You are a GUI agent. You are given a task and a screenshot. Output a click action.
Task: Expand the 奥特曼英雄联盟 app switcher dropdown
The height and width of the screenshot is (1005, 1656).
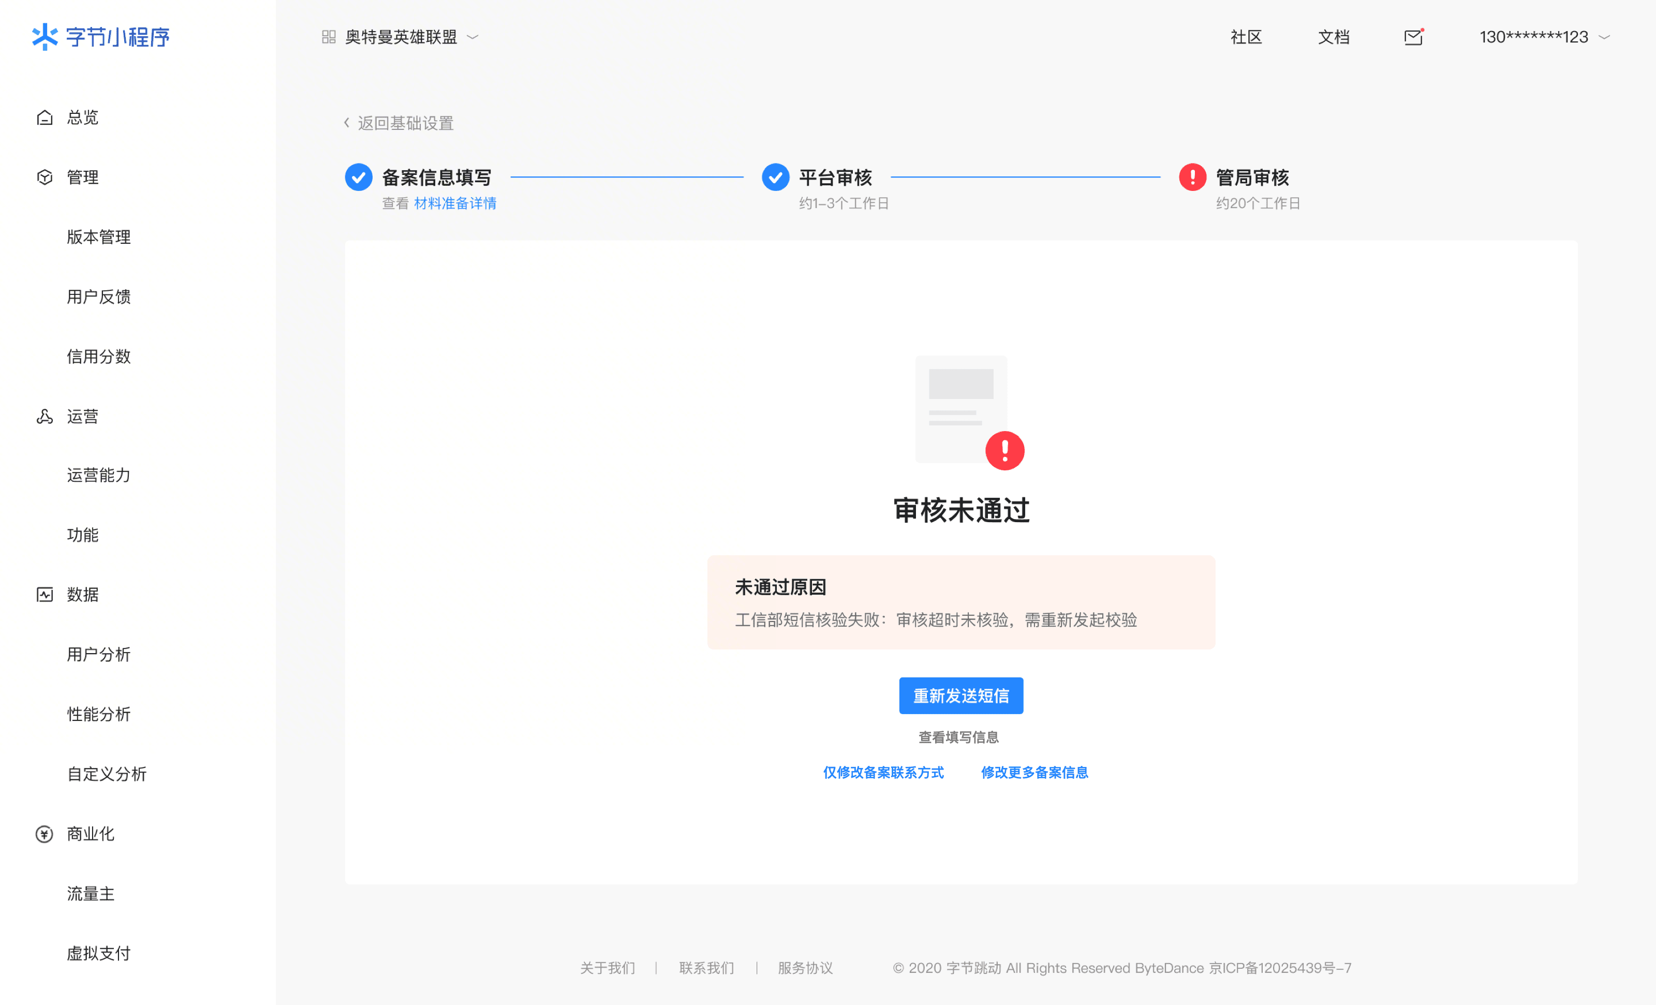472,37
